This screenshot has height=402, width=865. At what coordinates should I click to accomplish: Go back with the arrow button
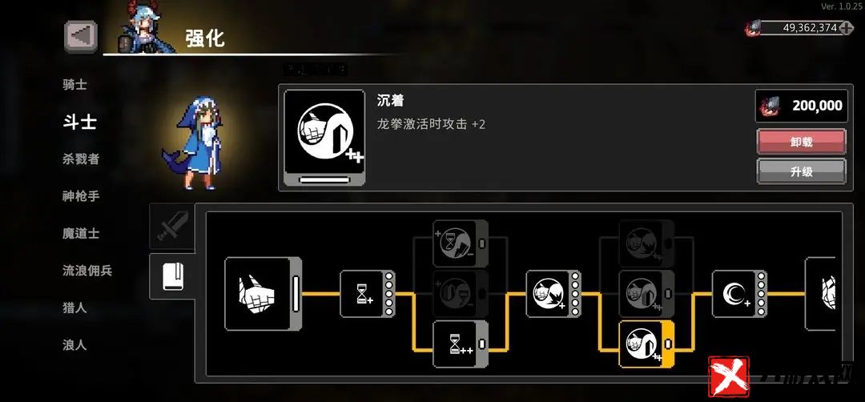tap(81, 37)
